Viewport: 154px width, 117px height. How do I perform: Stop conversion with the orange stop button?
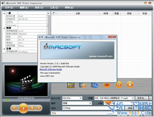click(x=130, y=84)
